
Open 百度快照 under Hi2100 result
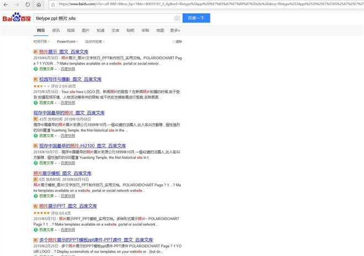[x=68, y=163]
